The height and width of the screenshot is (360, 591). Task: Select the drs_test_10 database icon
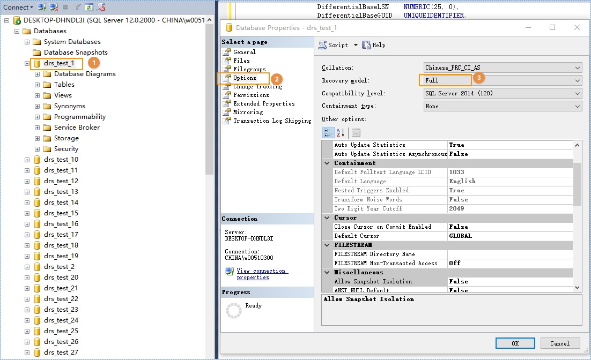pos(37,160)
